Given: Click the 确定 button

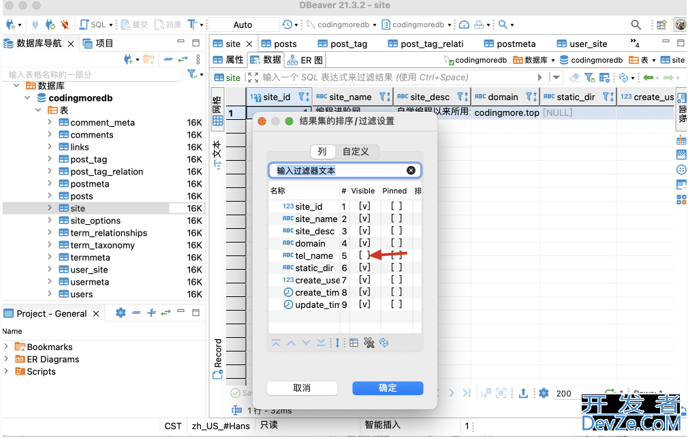Looking at the screenshot, I should coord(388,388).
